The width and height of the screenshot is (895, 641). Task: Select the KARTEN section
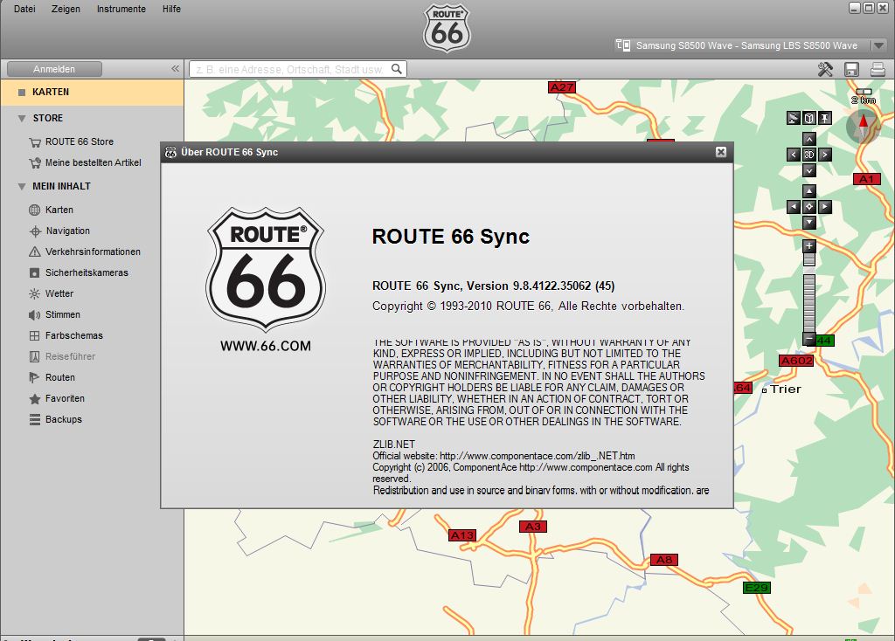(x=92, y=92)
